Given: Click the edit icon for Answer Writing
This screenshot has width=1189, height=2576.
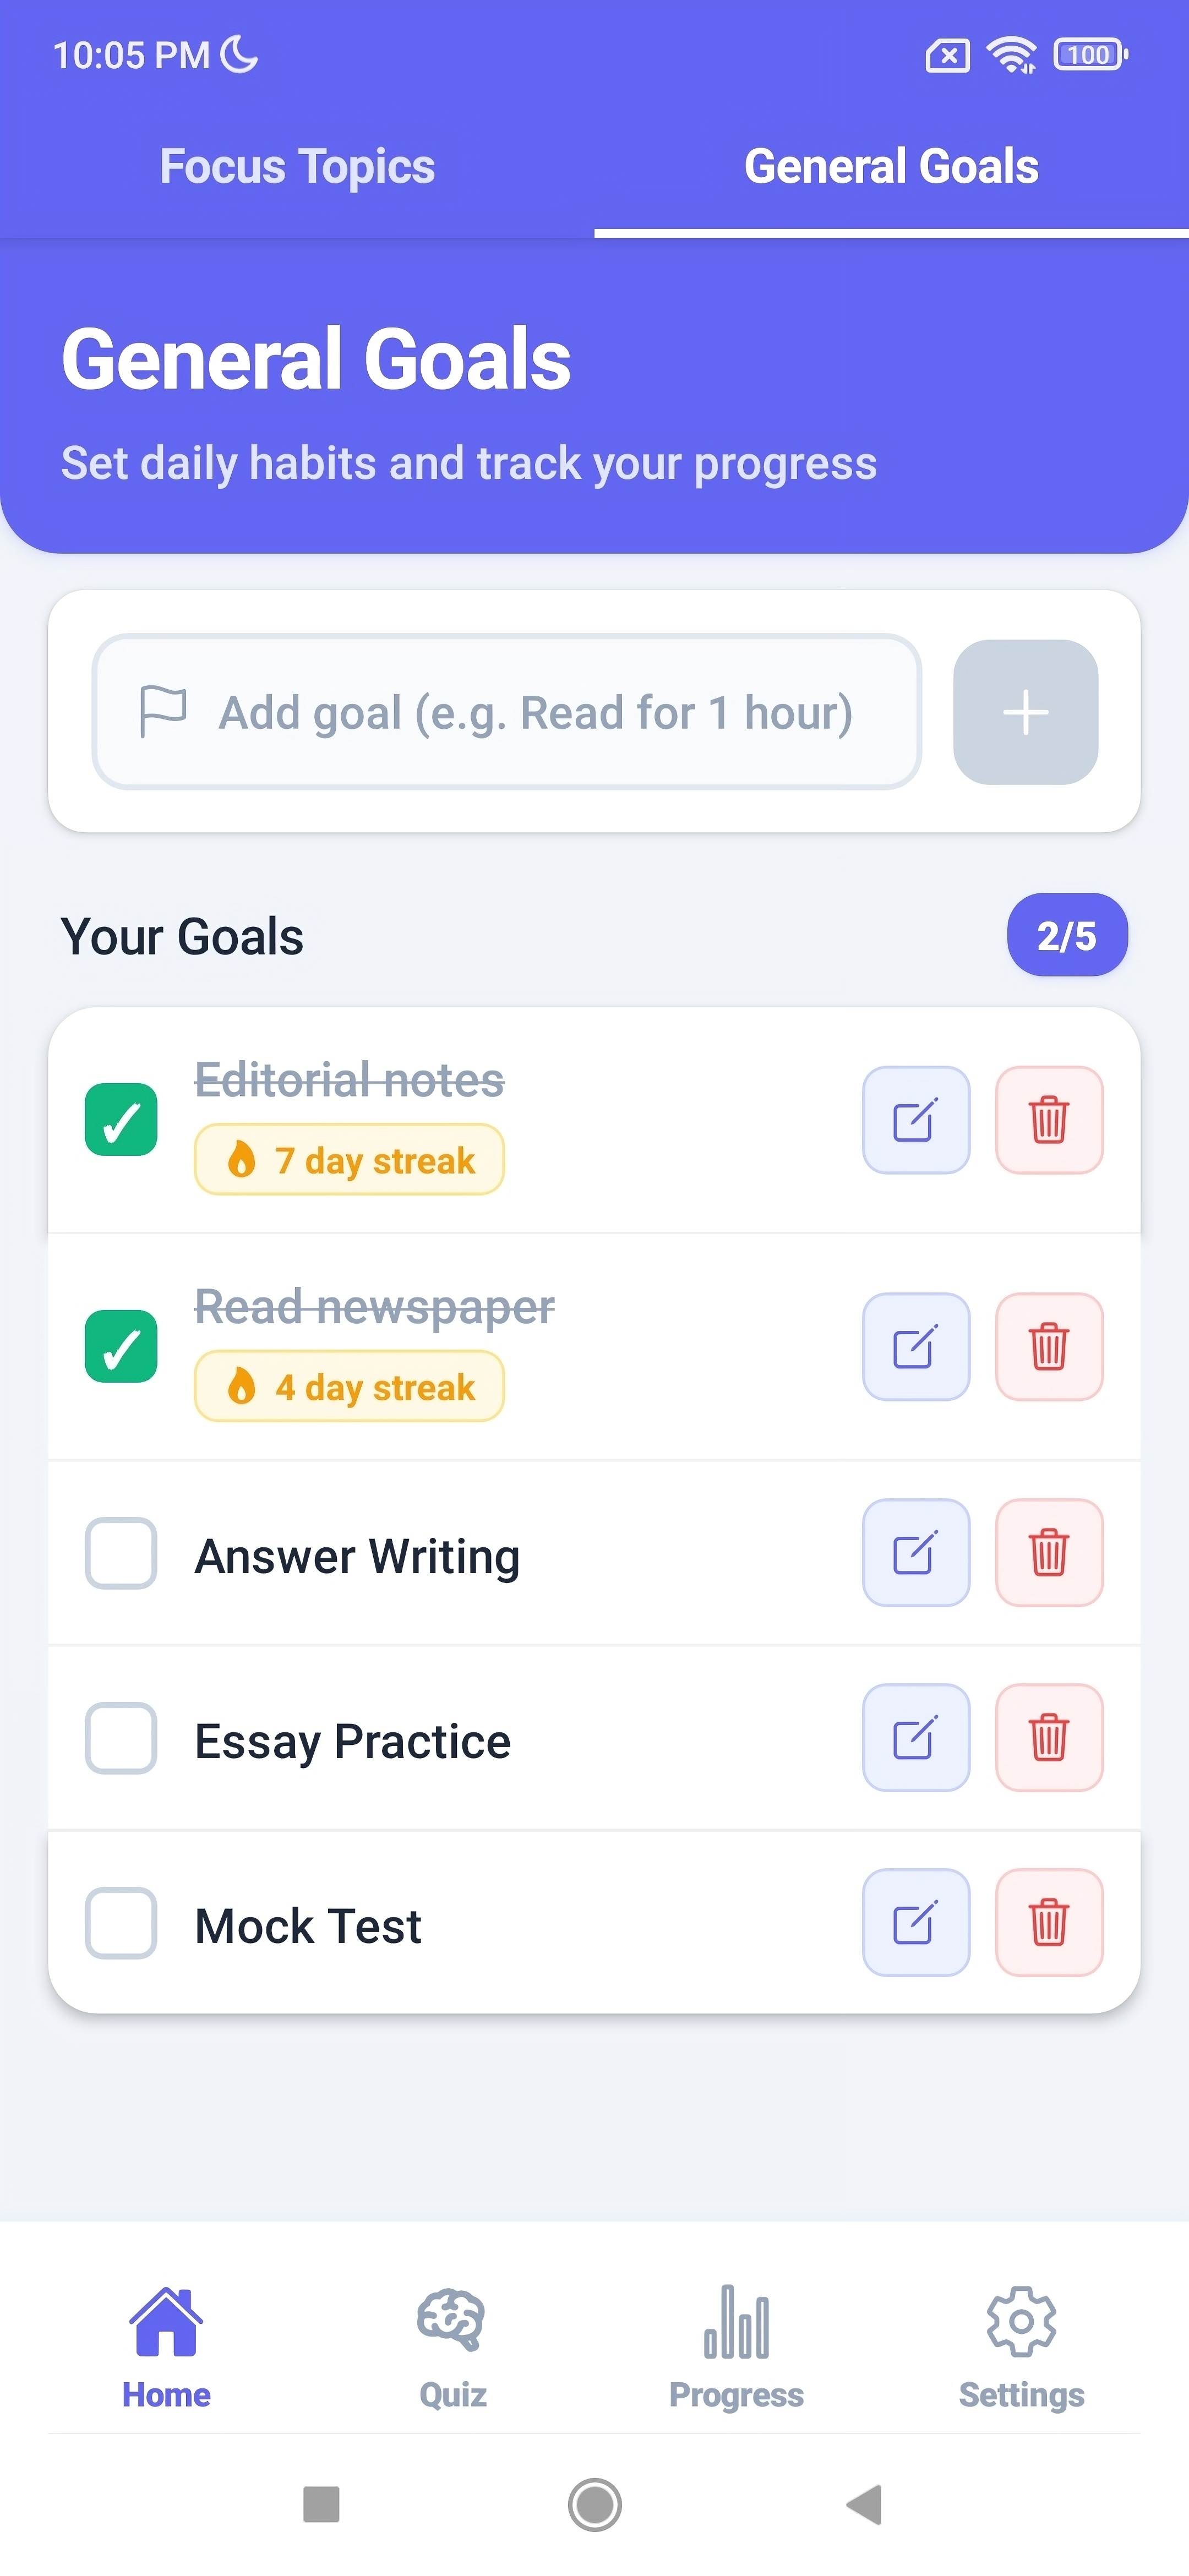Looking at the screenshot, I should point(915,1553).
